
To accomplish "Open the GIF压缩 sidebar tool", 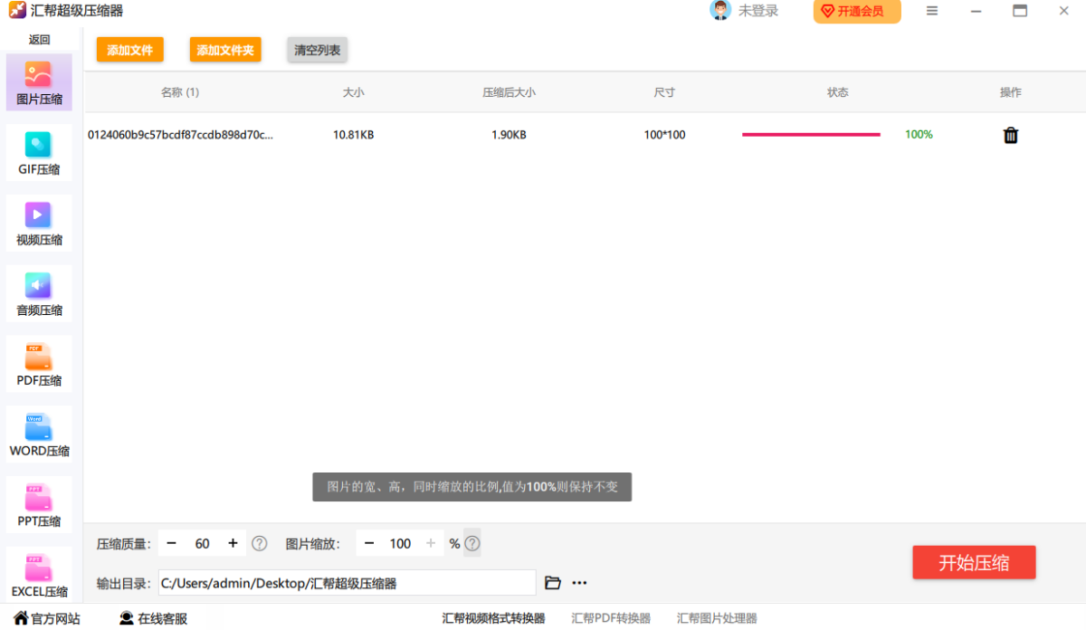I will 39,152.
